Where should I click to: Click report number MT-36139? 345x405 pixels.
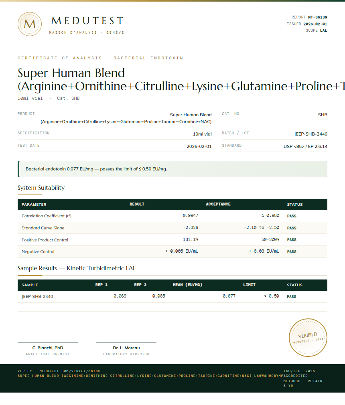tap(318, 17)
